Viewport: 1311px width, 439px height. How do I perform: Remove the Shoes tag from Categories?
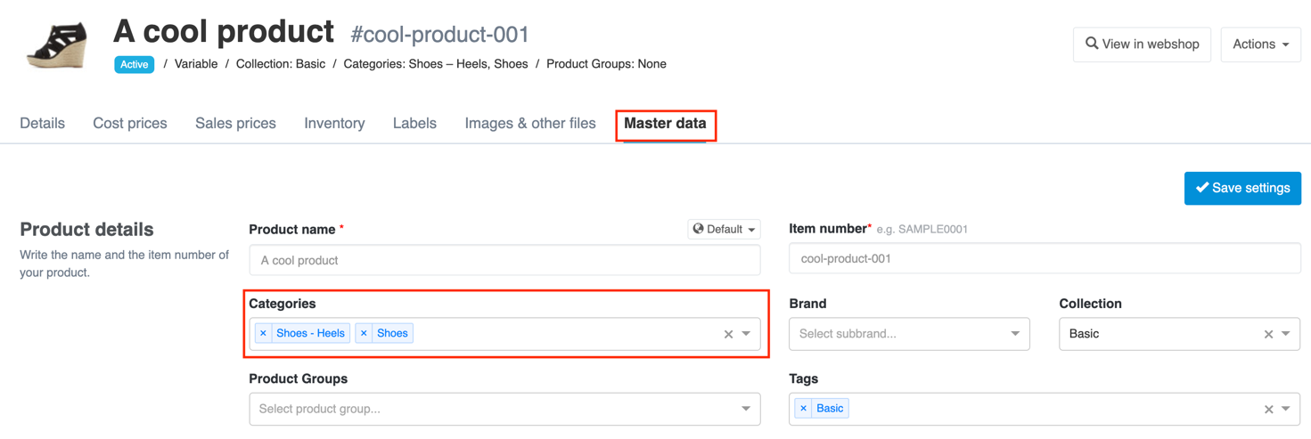tap(364, 334)
